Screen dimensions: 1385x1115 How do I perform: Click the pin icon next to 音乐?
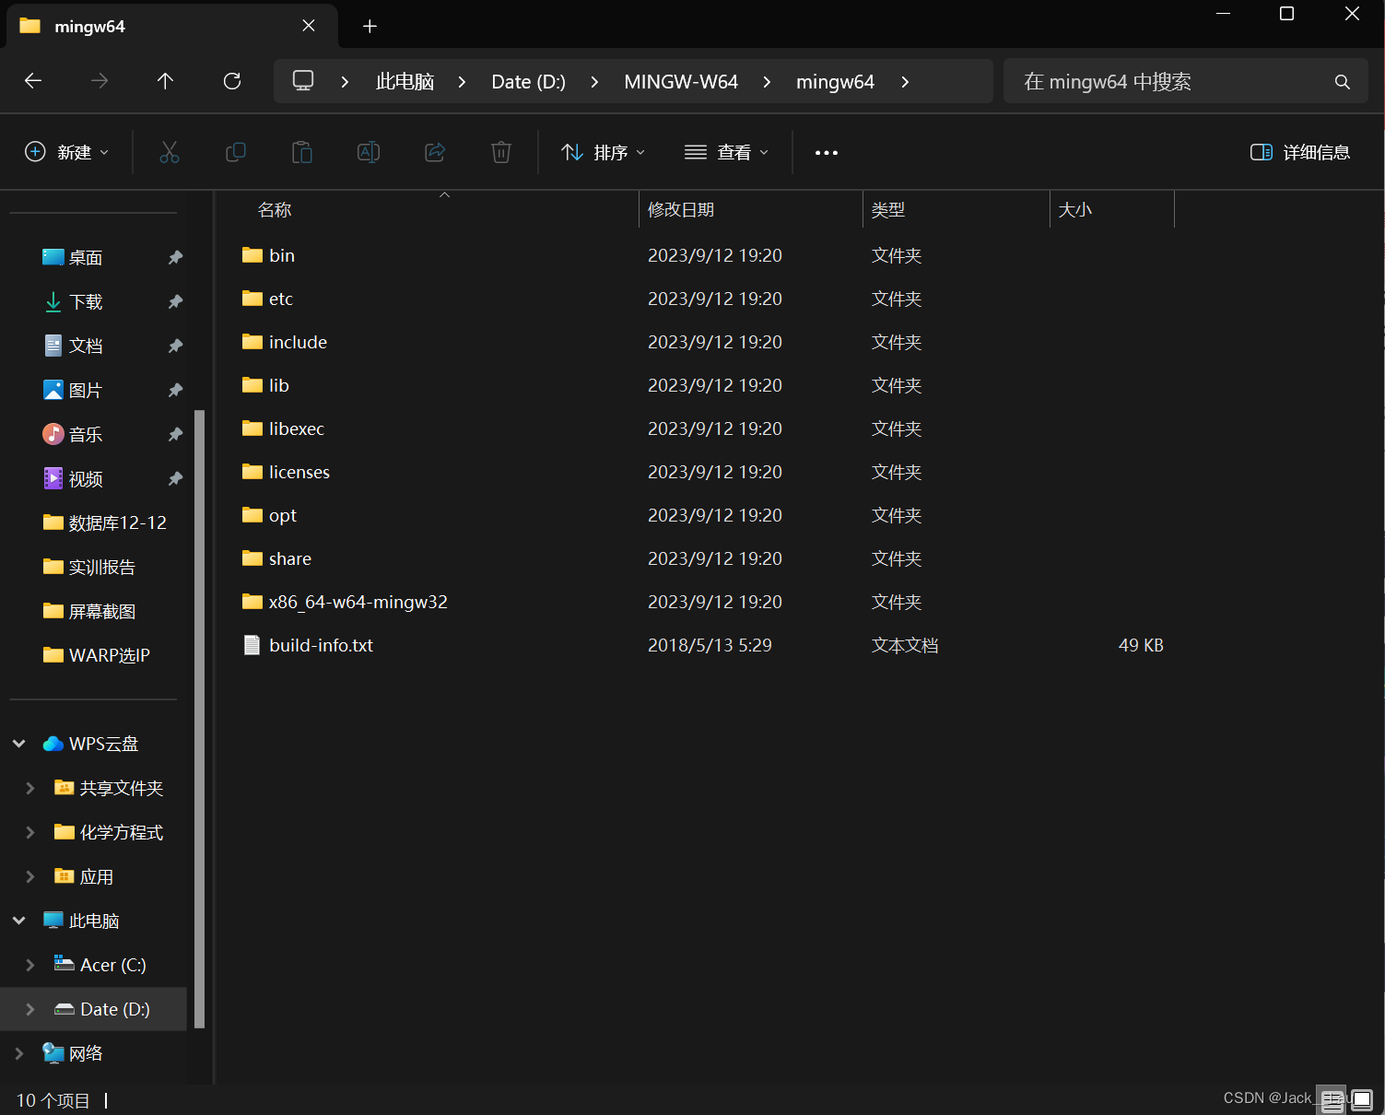pos(175,435)
